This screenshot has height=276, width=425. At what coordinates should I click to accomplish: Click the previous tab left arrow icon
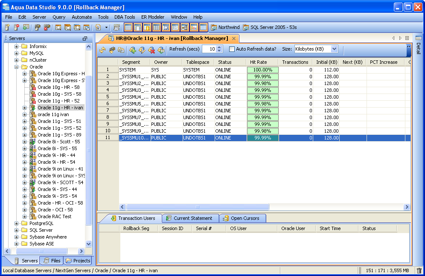coord(393,38)
